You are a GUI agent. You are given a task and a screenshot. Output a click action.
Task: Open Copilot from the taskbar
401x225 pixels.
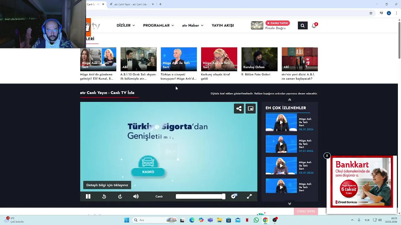201,220
